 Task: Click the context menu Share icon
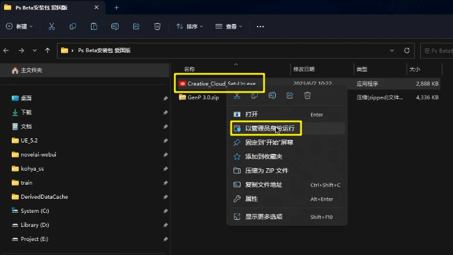tap(290, 96)
